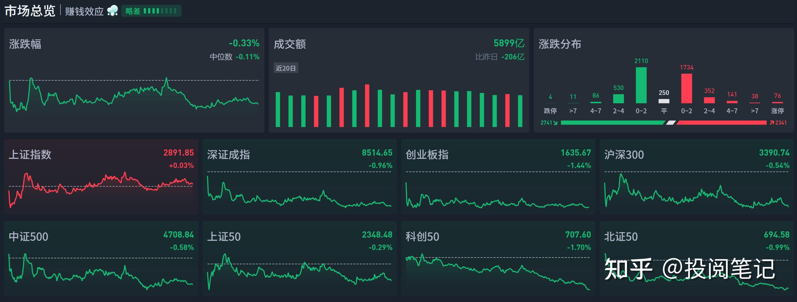Open the 上证指数 index card
This screenshot has height=302, width=797.
coord(101,177)
